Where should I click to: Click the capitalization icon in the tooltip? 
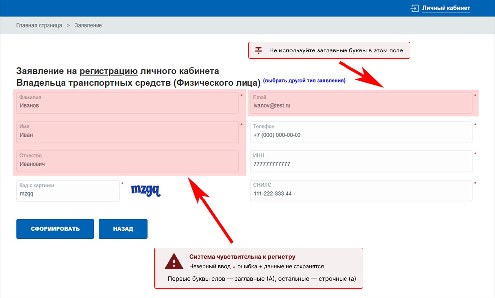(257, 50)
